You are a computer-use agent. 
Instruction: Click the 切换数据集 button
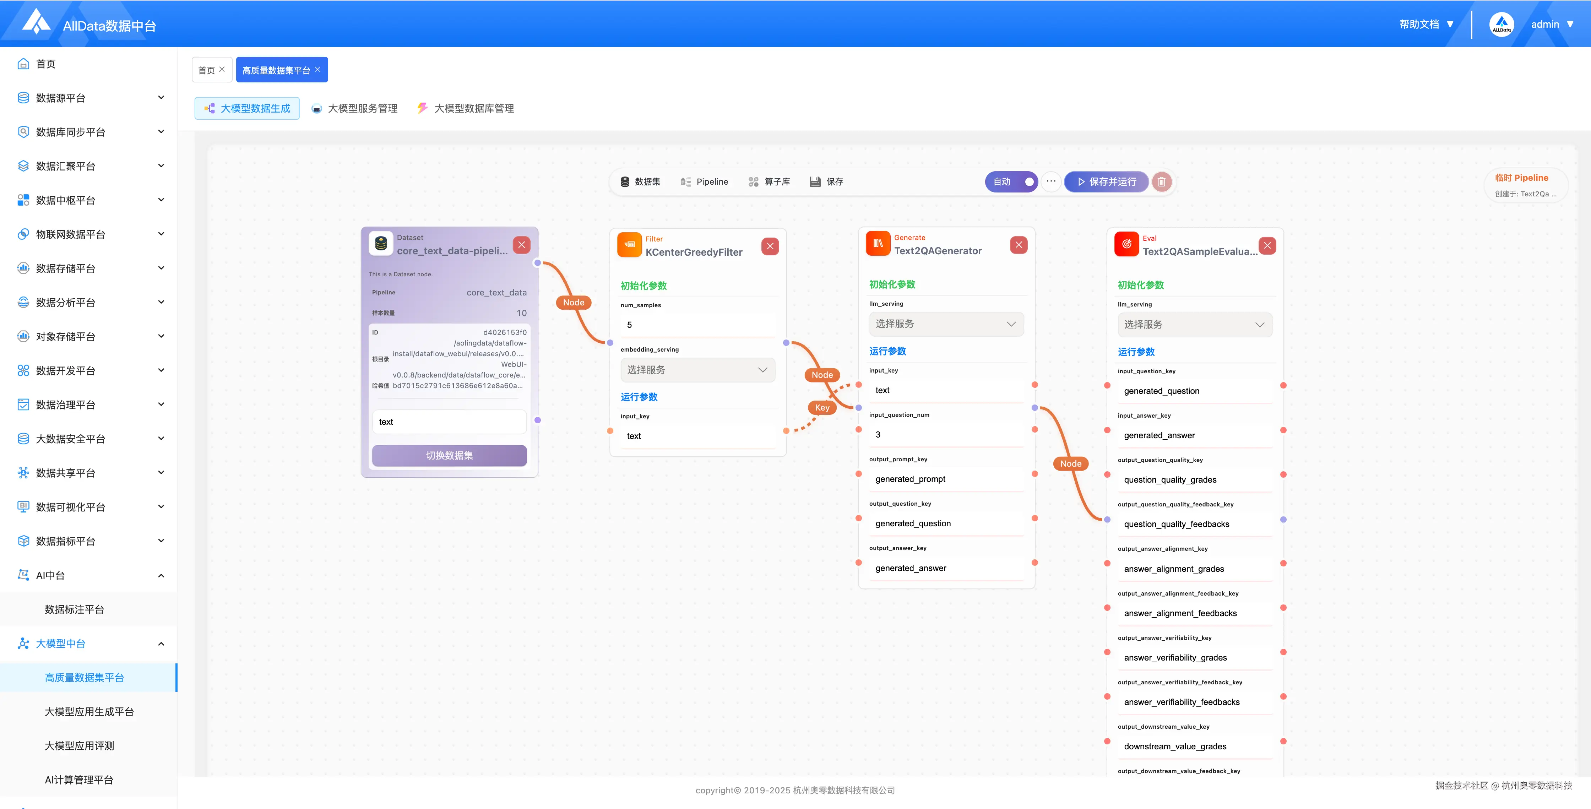point(449,455)
